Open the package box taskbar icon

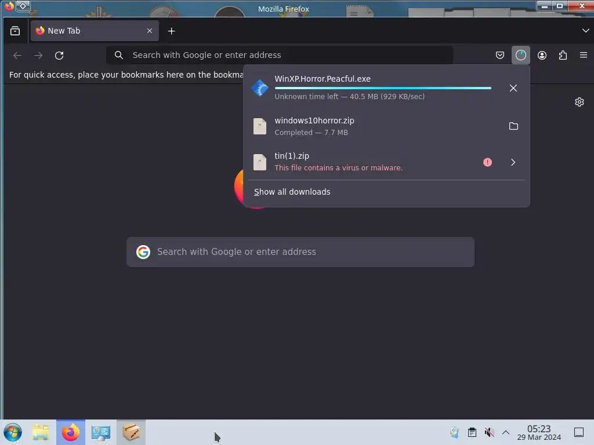[131, 432]
